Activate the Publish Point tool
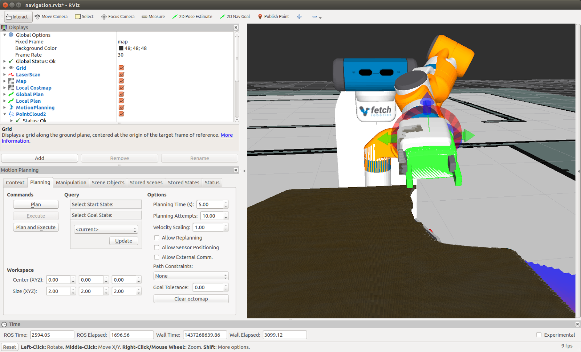581x352 pixels. [273, 16]
